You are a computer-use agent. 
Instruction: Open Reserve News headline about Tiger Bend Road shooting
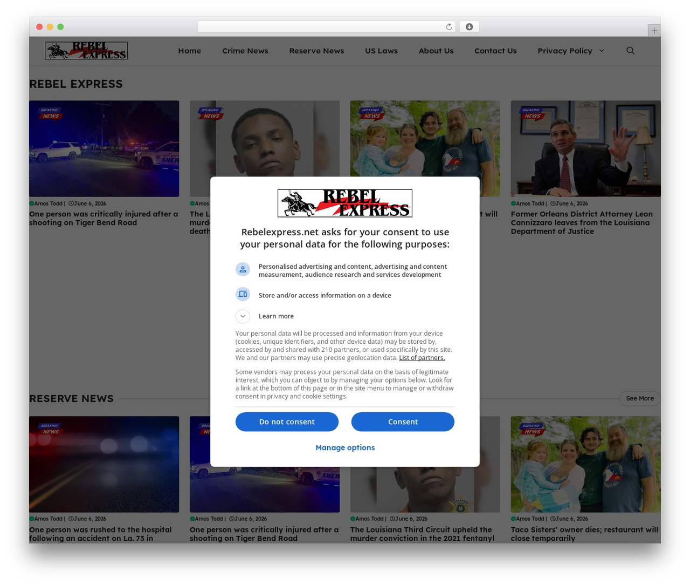point(264,534)
